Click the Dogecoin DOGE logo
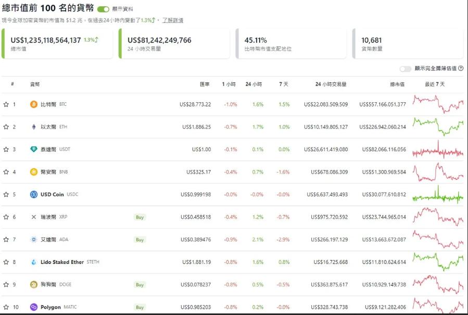 34,284
